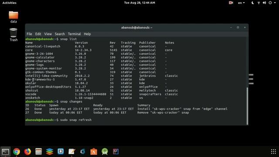The height and width of the screenshot is (157, 279).
Task: Click the power icon in top bar
Action: (270, 3)
